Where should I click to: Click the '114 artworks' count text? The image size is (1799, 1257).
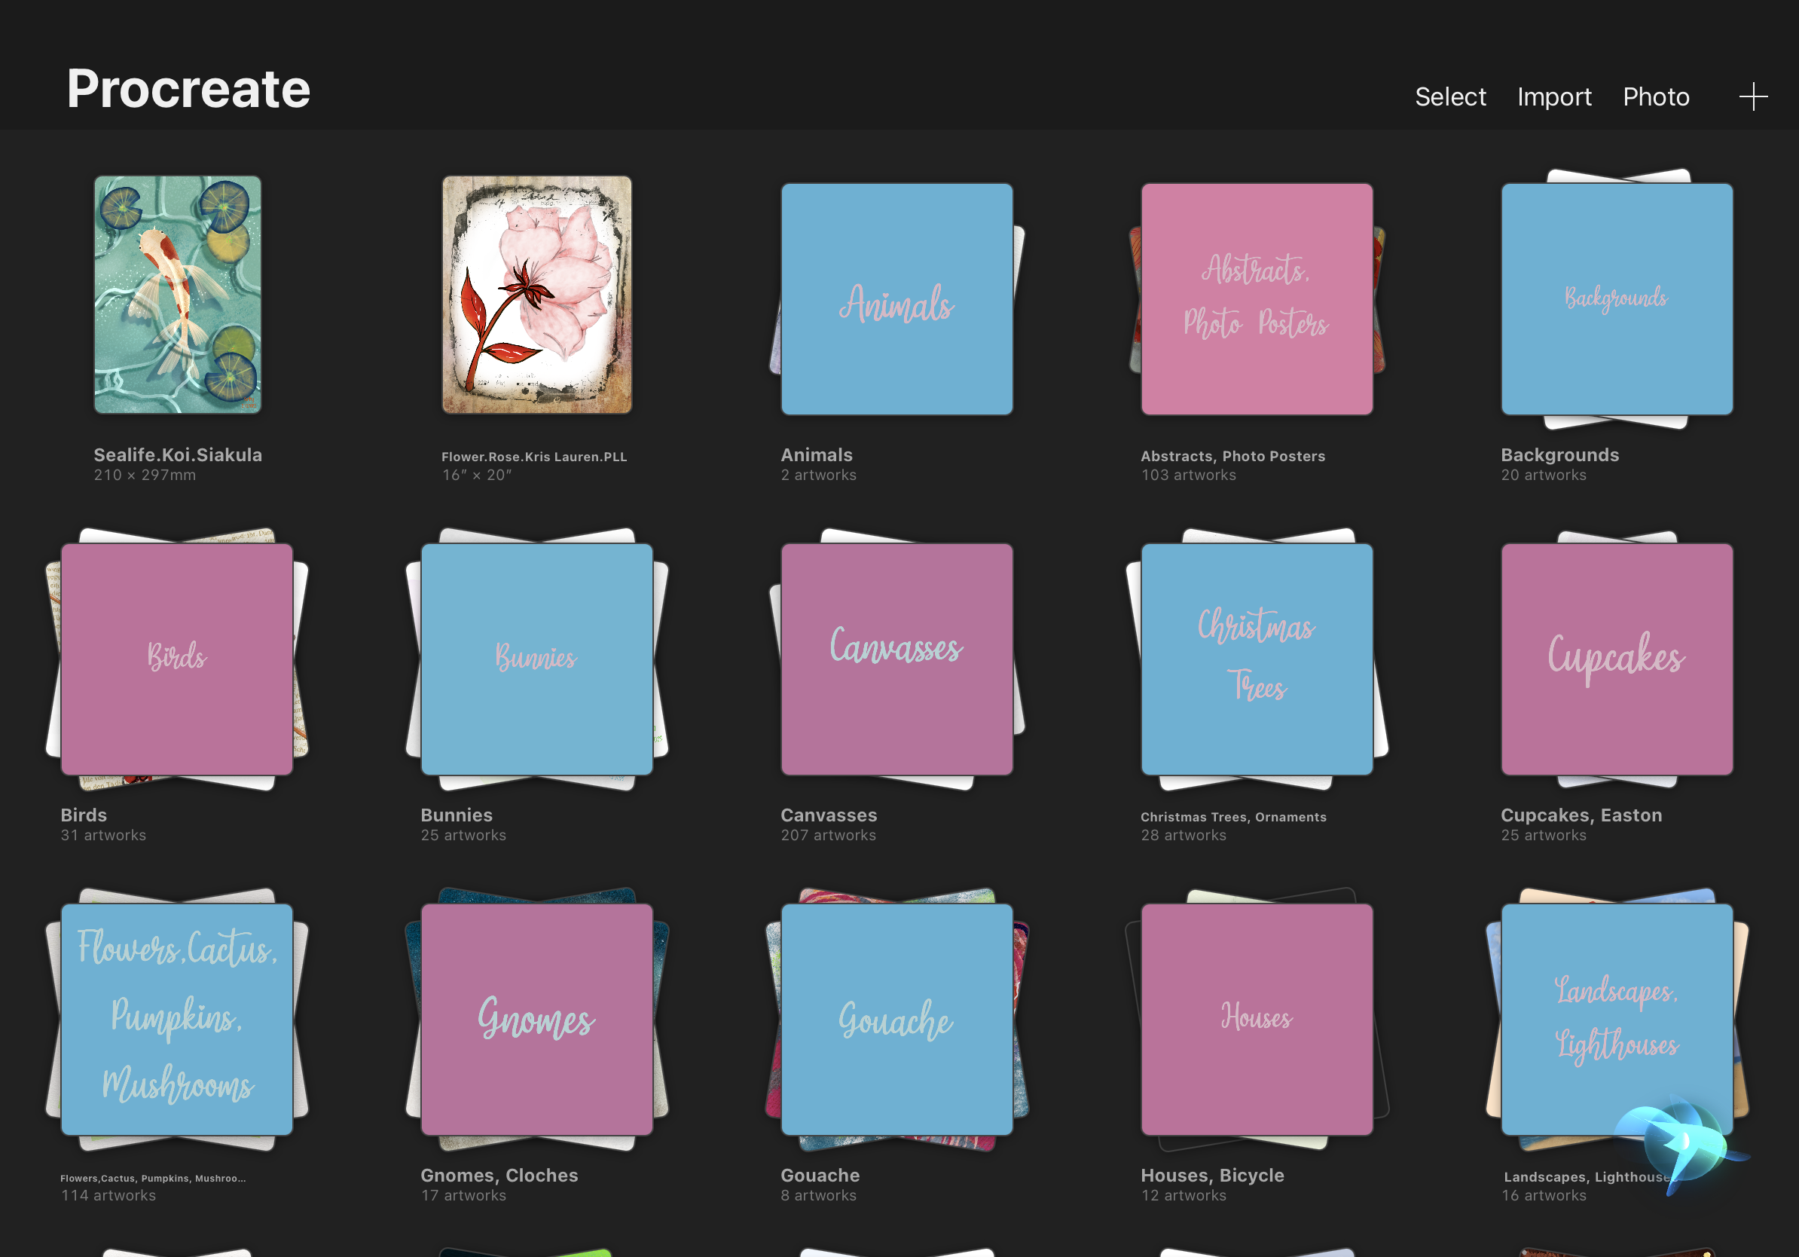[108, 1195]
